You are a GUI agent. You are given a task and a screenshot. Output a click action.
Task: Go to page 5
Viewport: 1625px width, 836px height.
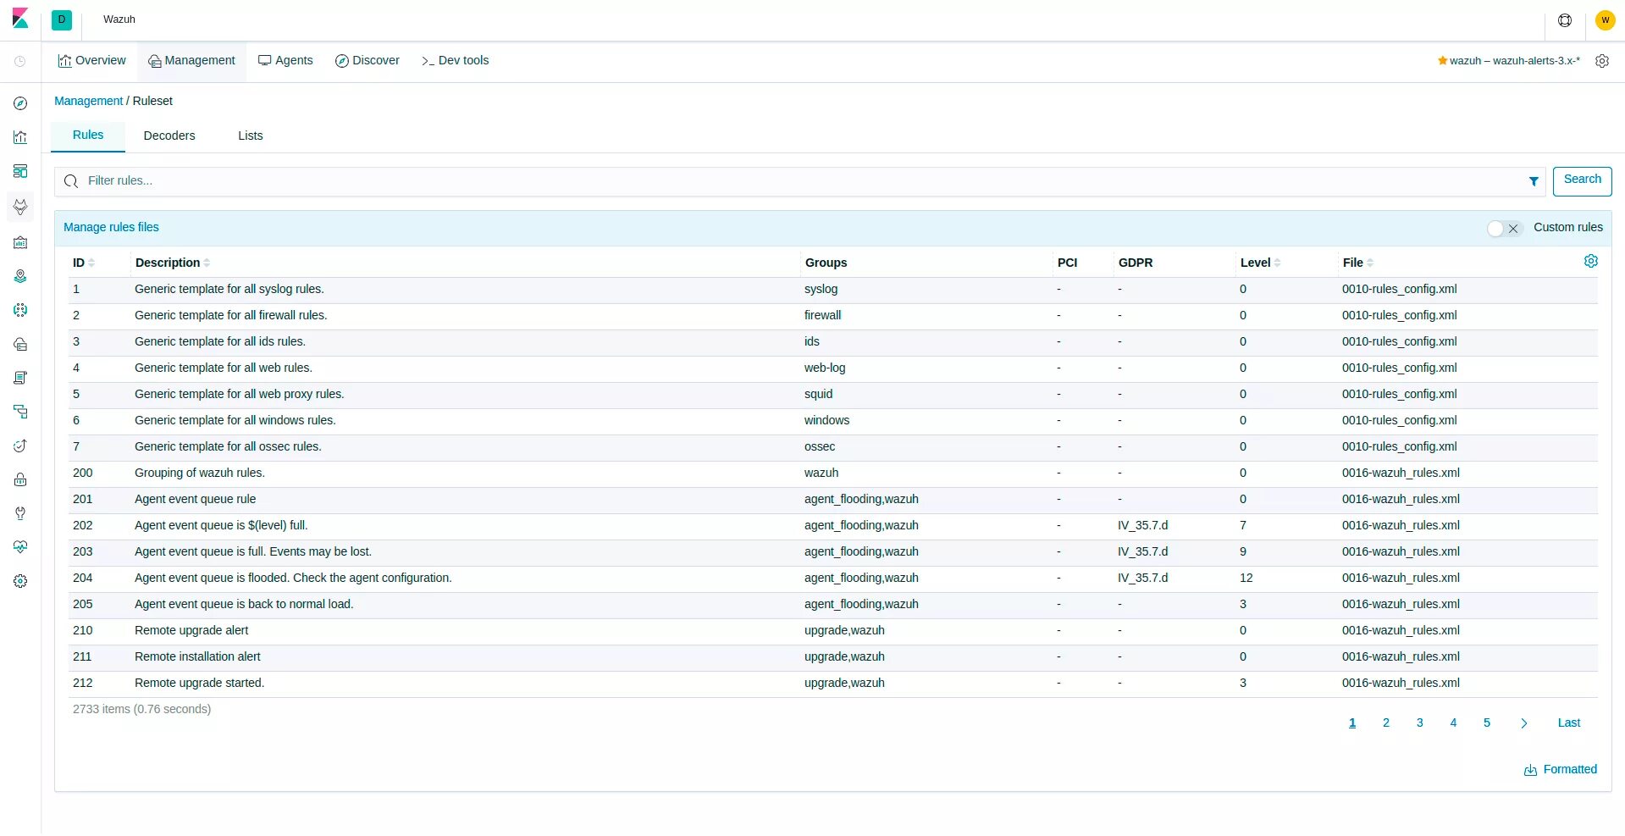tap(1487, 723)
